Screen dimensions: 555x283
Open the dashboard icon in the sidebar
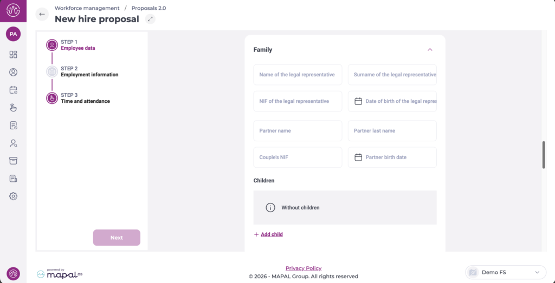point(14,54)
